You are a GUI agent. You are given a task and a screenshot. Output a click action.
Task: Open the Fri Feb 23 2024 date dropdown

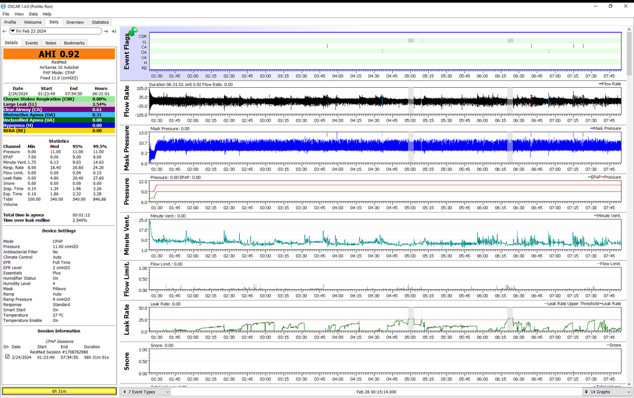click(x=56, y=31)
